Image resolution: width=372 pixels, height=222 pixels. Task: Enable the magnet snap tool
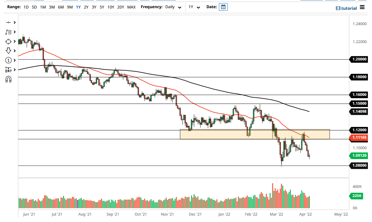8,79
